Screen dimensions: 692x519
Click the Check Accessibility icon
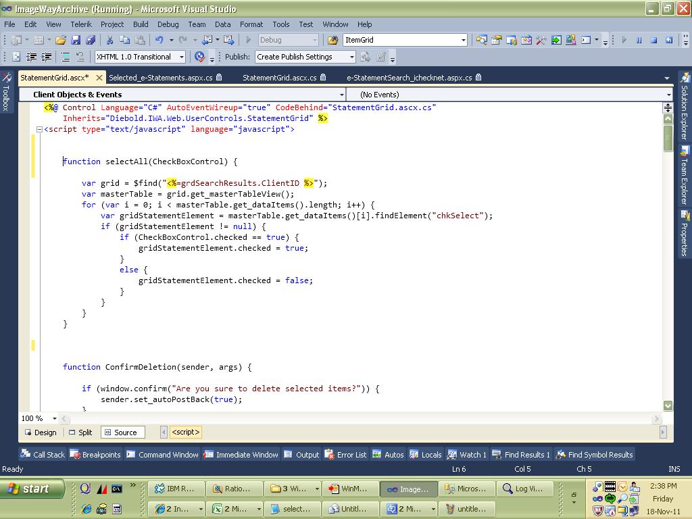200,57
